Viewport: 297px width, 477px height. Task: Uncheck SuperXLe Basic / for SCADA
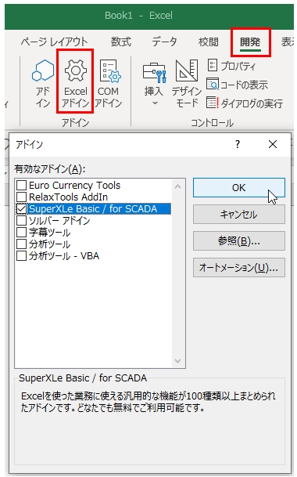coord(22,208)
